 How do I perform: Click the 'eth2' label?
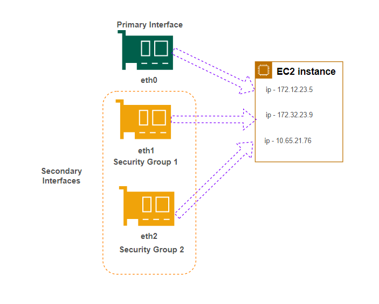point(149,236)
